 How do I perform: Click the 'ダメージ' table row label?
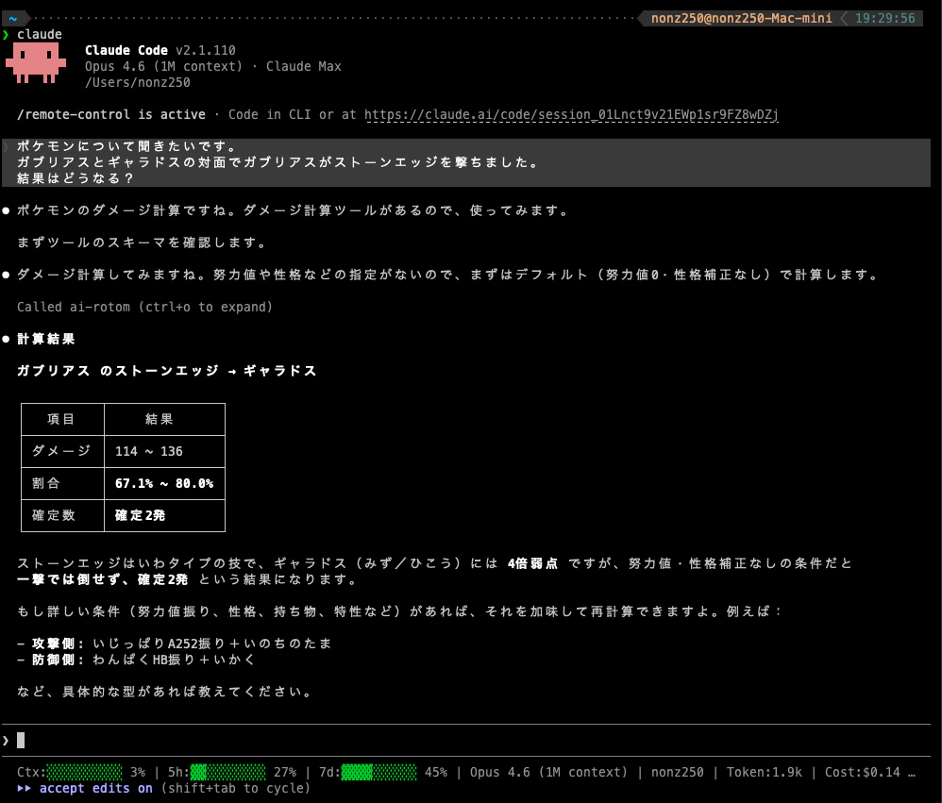coord(61,451)
